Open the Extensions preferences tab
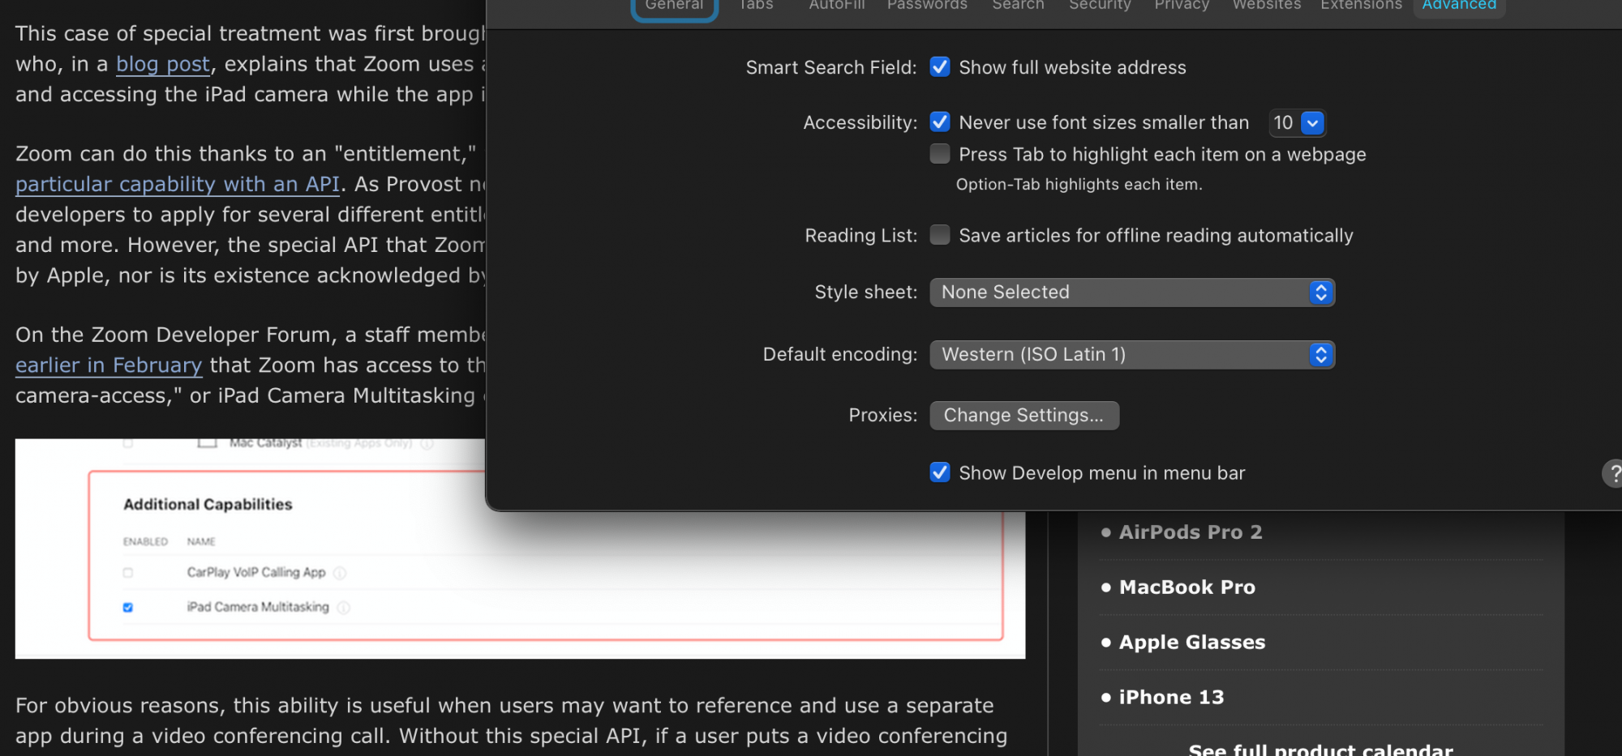Viewport: 1622px width, 756px height. click(x=1361, y=6)
